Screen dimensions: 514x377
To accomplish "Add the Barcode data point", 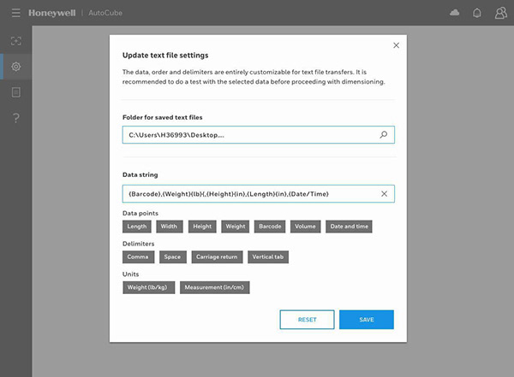I will click(x=270, y=227).
